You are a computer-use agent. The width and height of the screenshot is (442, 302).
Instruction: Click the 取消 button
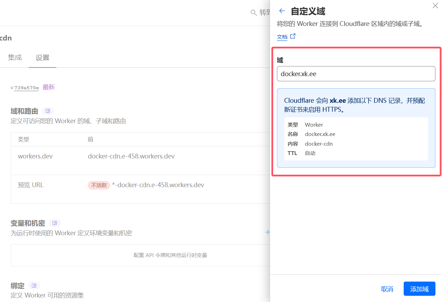tap(387, 289)
